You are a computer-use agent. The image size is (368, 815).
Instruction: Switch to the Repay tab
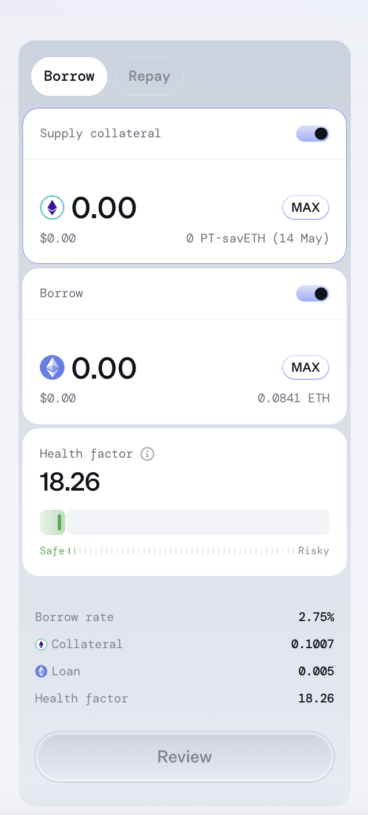(149, 77)
